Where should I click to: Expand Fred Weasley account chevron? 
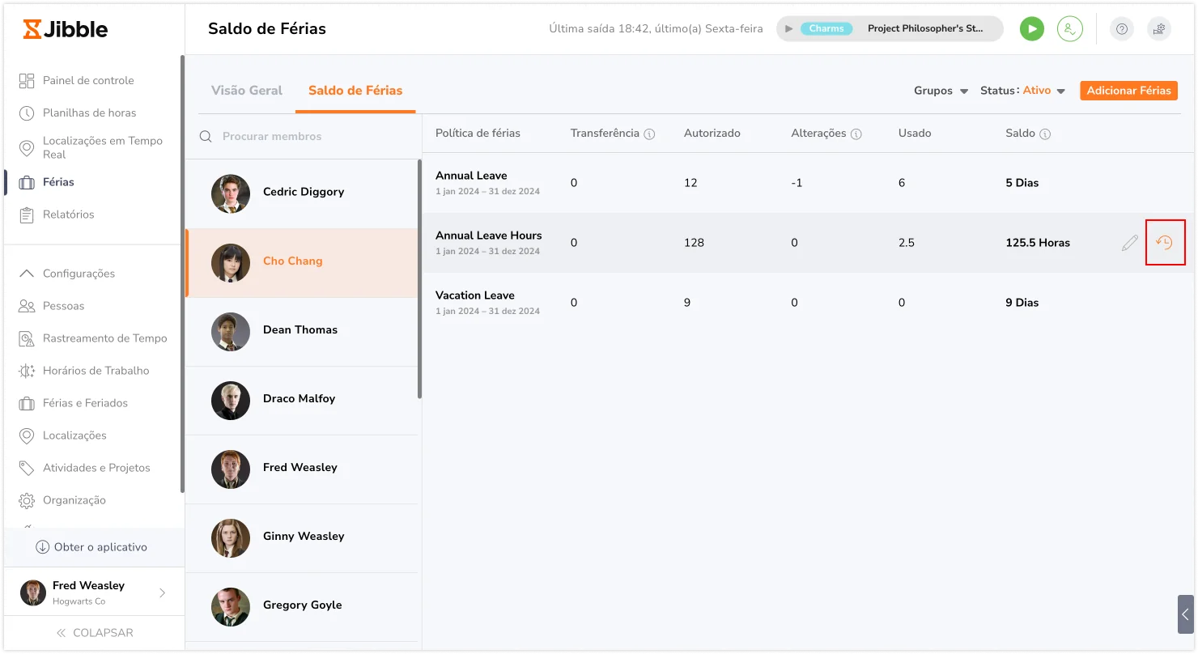pyautogui.click(x=162, y=592)
